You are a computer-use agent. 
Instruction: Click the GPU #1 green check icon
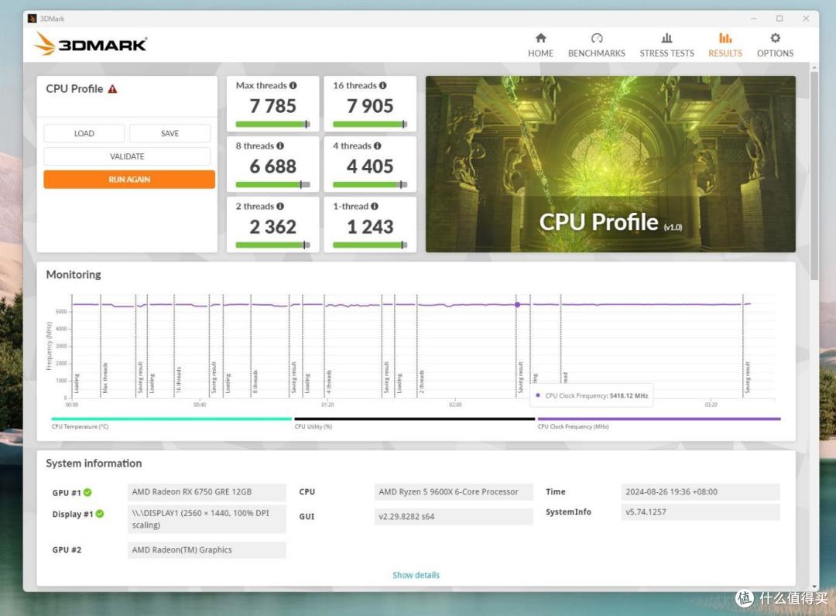pos(87,492)
